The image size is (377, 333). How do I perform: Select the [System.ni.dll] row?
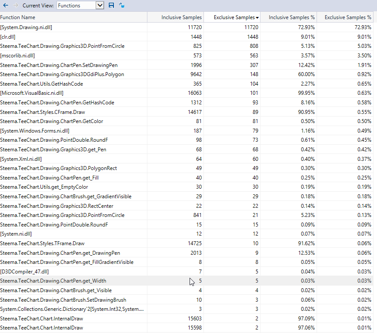pos(187,234)
